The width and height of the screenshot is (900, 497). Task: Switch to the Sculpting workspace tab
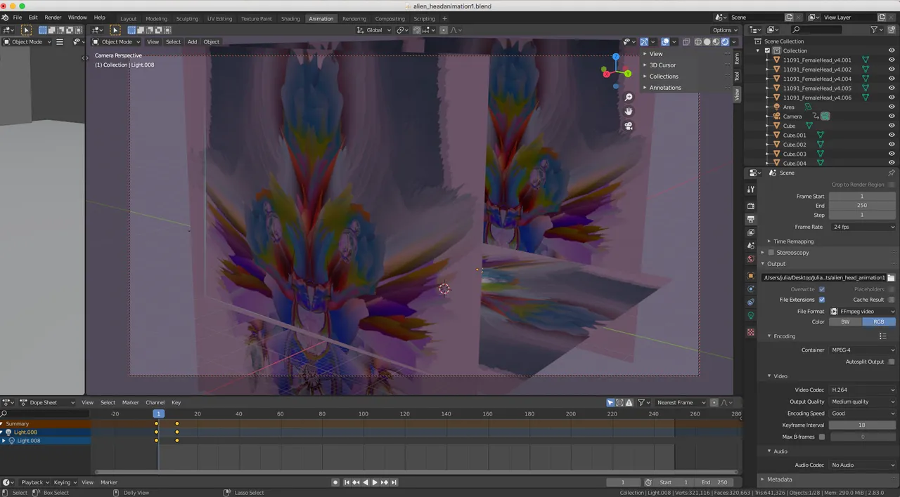tap(187, 18)
